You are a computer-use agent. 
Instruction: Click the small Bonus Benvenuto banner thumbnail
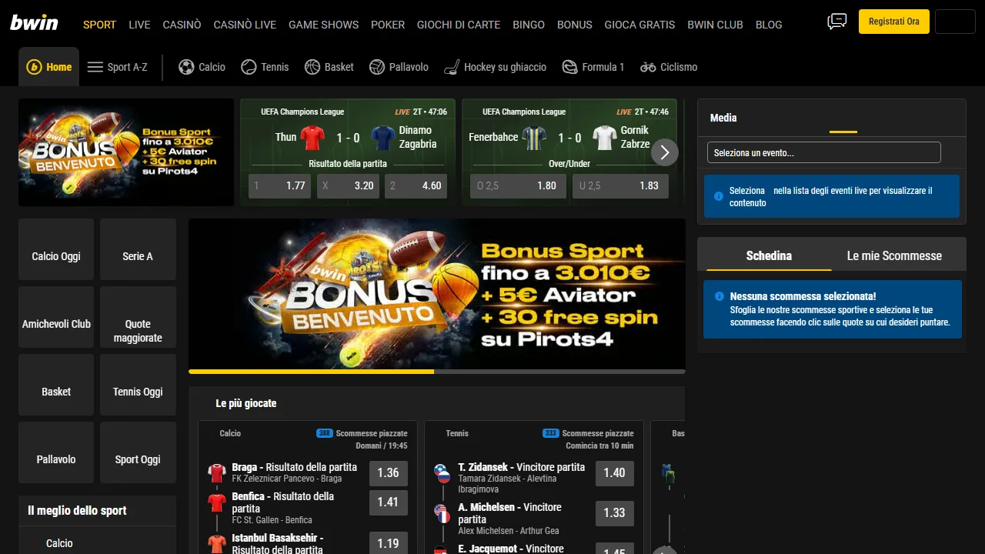coord(126,152)
